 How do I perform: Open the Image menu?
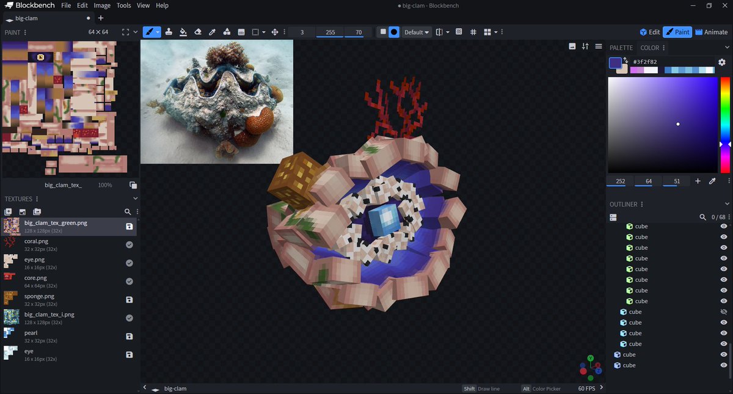click(102, 5)
